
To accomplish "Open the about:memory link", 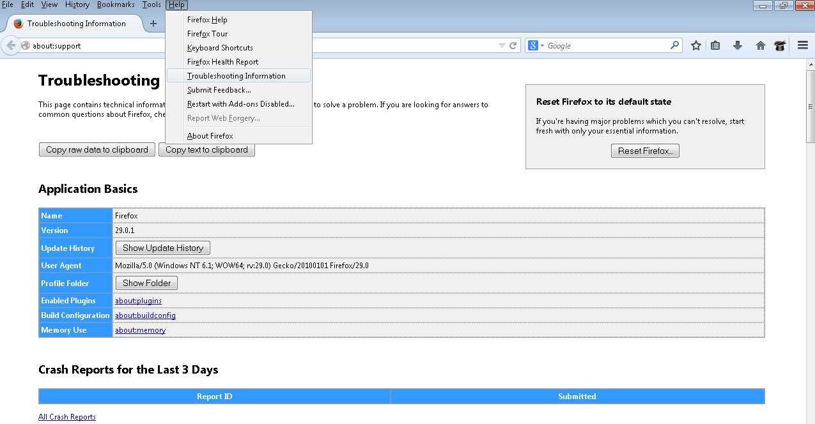I will (x=140, y=330).
